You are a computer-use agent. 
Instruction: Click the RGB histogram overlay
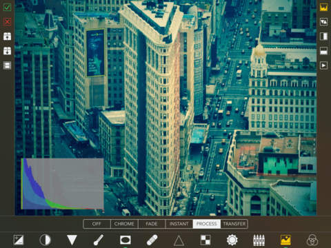coord(62,184)
